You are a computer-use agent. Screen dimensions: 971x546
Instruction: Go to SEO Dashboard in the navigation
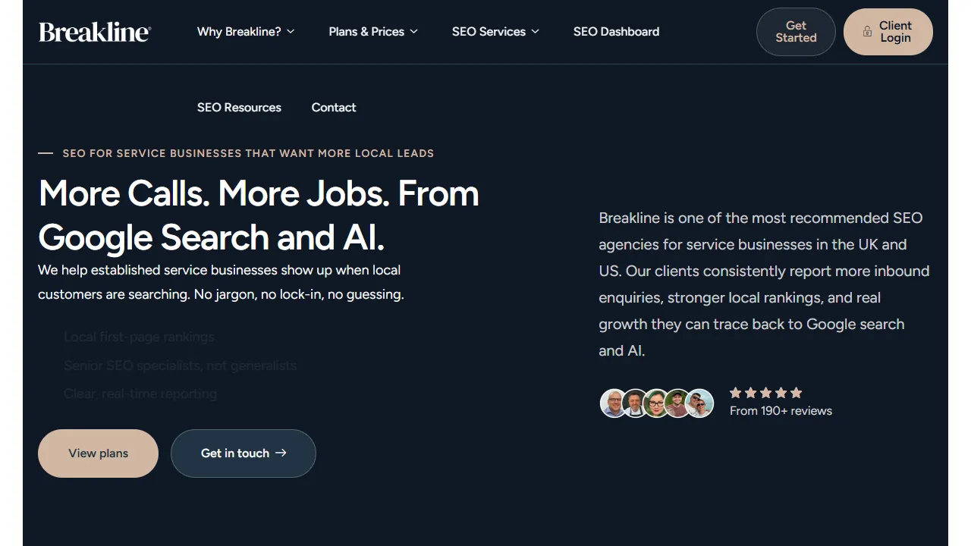[x=616, y=32]
